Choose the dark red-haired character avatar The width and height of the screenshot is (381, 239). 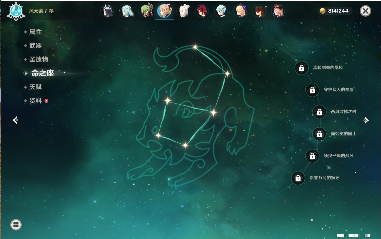203,11
